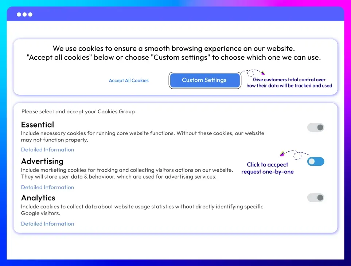Accept All Cookies via the link
The image size is (351, 266).
(129, 81)
